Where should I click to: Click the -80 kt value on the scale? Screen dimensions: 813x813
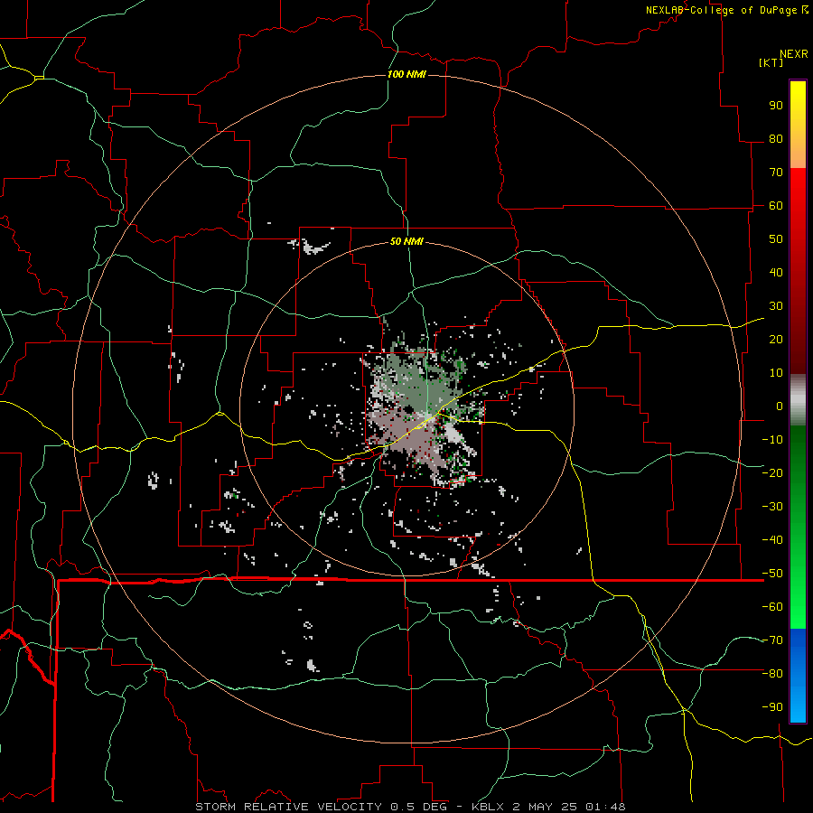tap(772, 674)
